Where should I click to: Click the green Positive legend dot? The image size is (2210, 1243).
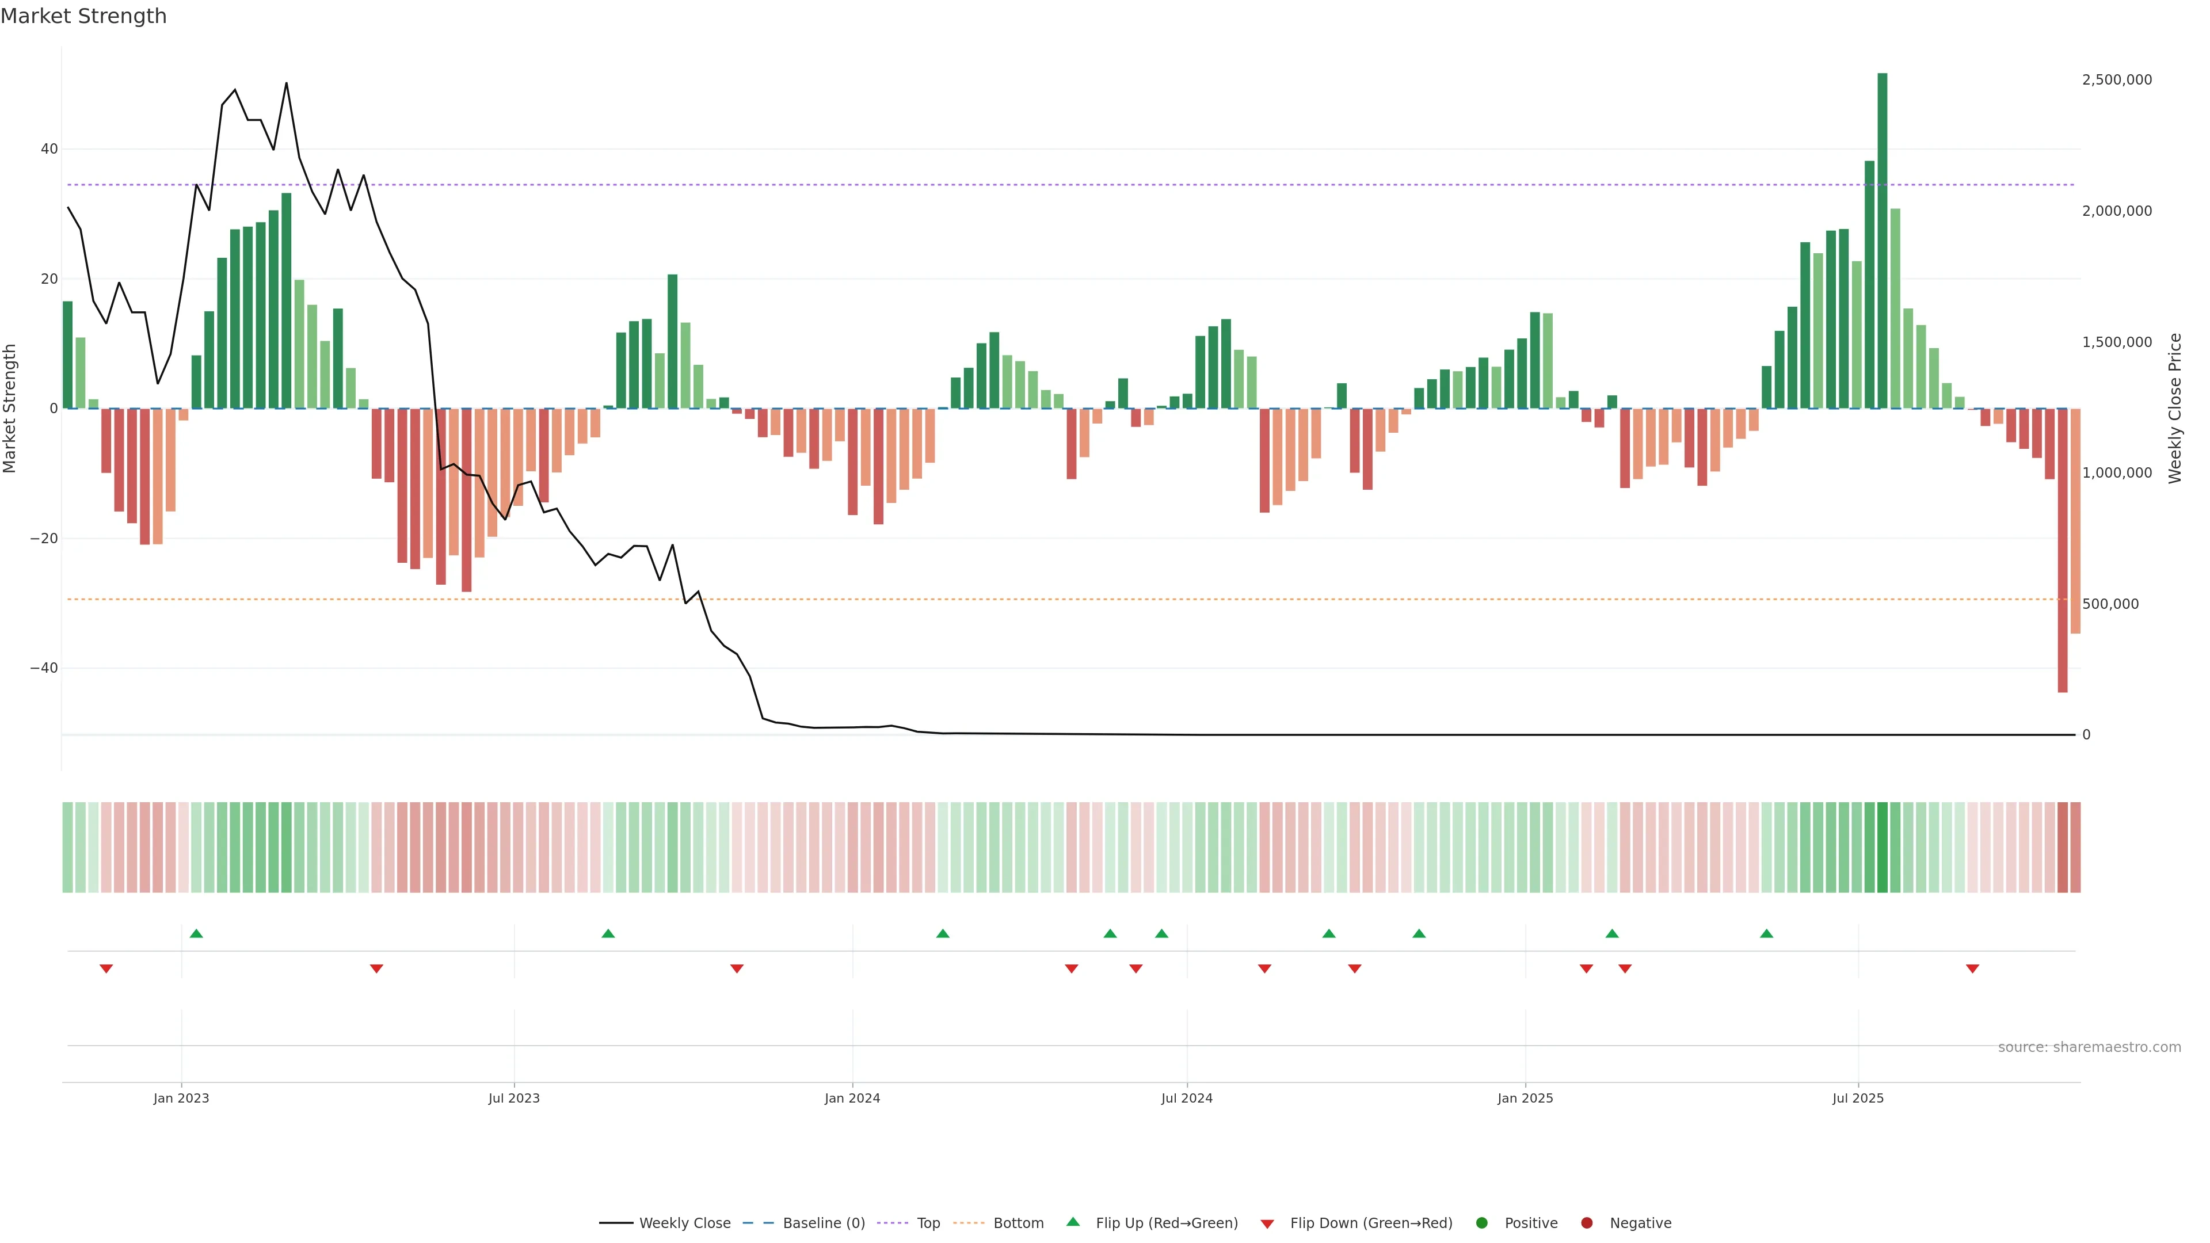coord(1481,1222)
